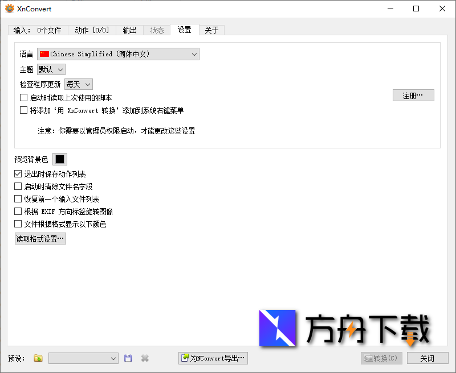Viewport: 456px width, 373px height.
Task: Enable rotating images by EXIF orientation tag
Action: pos(18,211)
